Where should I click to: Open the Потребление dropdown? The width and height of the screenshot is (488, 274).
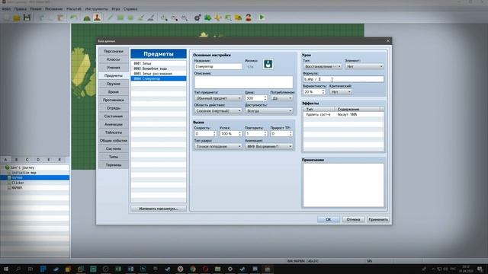click(x=281, y=98)
